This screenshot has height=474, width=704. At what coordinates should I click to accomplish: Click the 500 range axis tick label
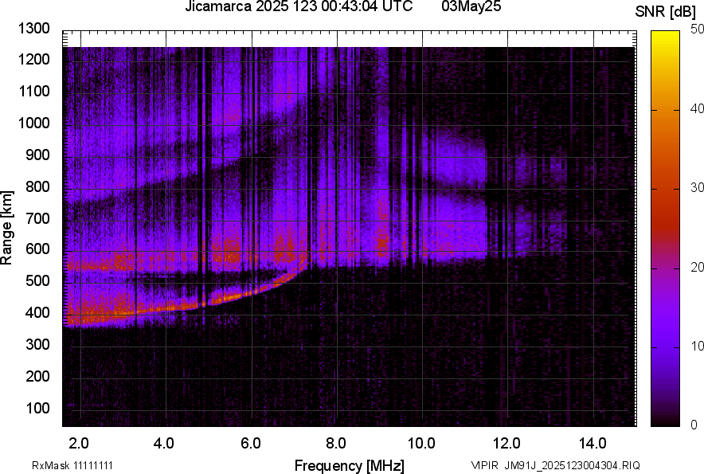[x=37, y=280]
